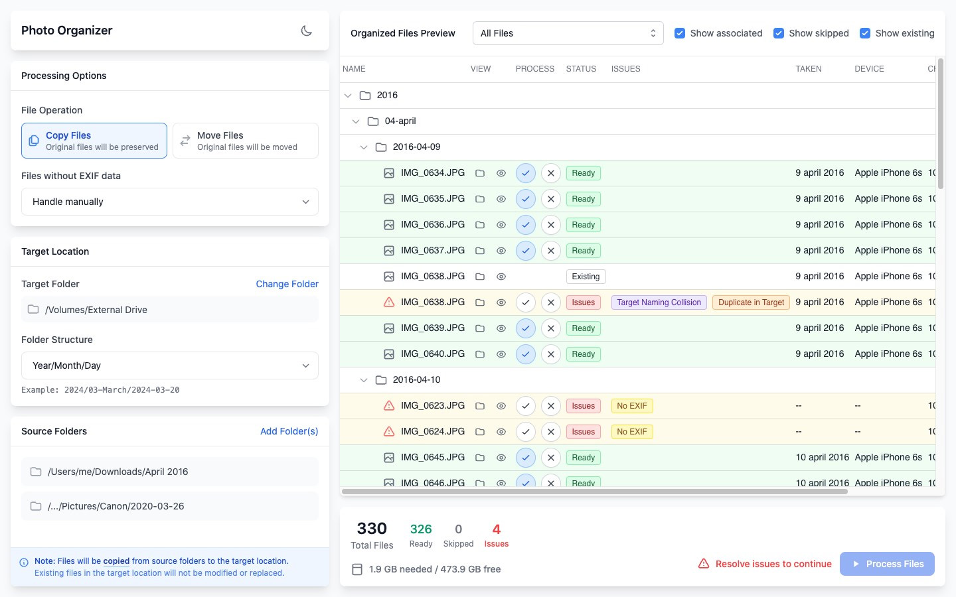Click the Add Folder(s) link
956x597 pixels.
(289, 431)
